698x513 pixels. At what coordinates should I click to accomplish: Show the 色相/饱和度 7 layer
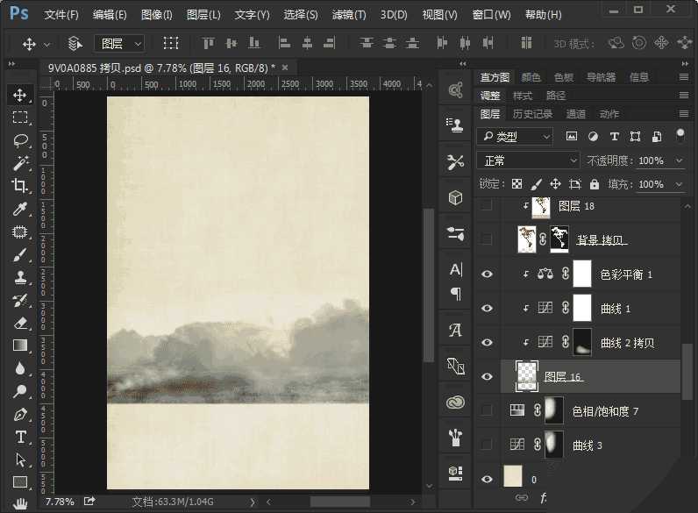tap(488, 410)
